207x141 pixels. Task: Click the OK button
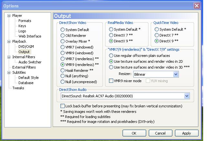(134, 133)
